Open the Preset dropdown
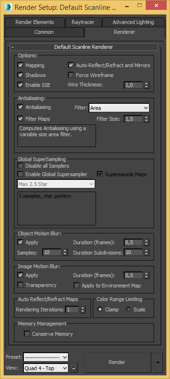 (x=46, y=357)
